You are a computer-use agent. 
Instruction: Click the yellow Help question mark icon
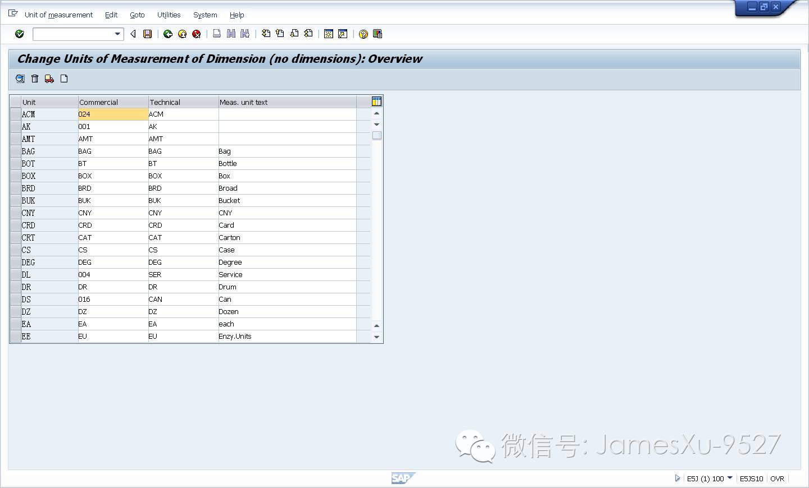click(x=363, y=34)
